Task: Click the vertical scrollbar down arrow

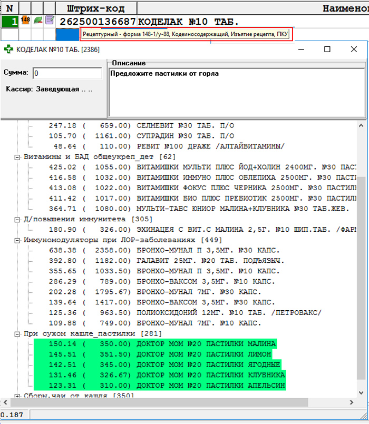Action: [361, 392]
